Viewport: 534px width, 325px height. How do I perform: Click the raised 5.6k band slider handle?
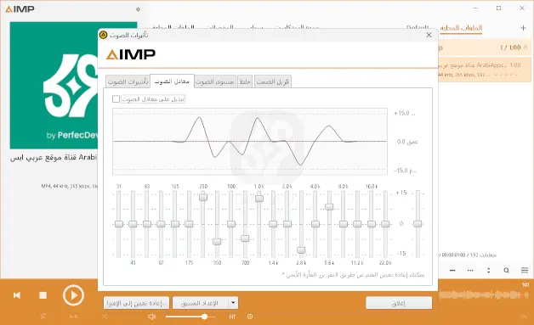click(x=329, y=206)
